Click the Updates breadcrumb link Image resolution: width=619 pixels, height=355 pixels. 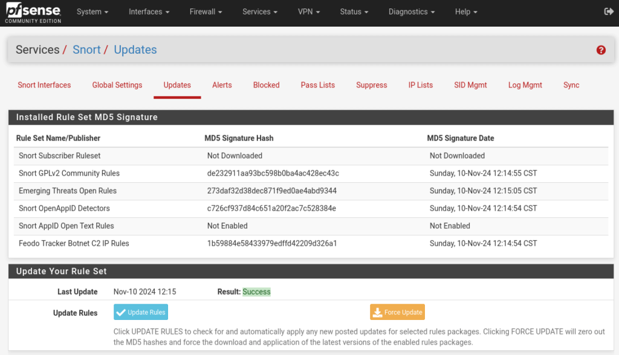135,50
